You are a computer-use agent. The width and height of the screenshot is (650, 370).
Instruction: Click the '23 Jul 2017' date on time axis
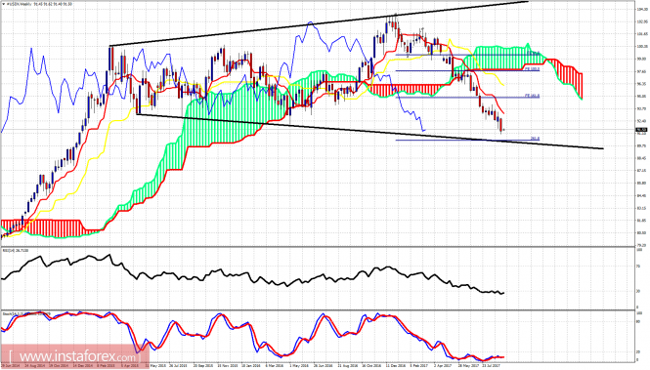point(491,366)
